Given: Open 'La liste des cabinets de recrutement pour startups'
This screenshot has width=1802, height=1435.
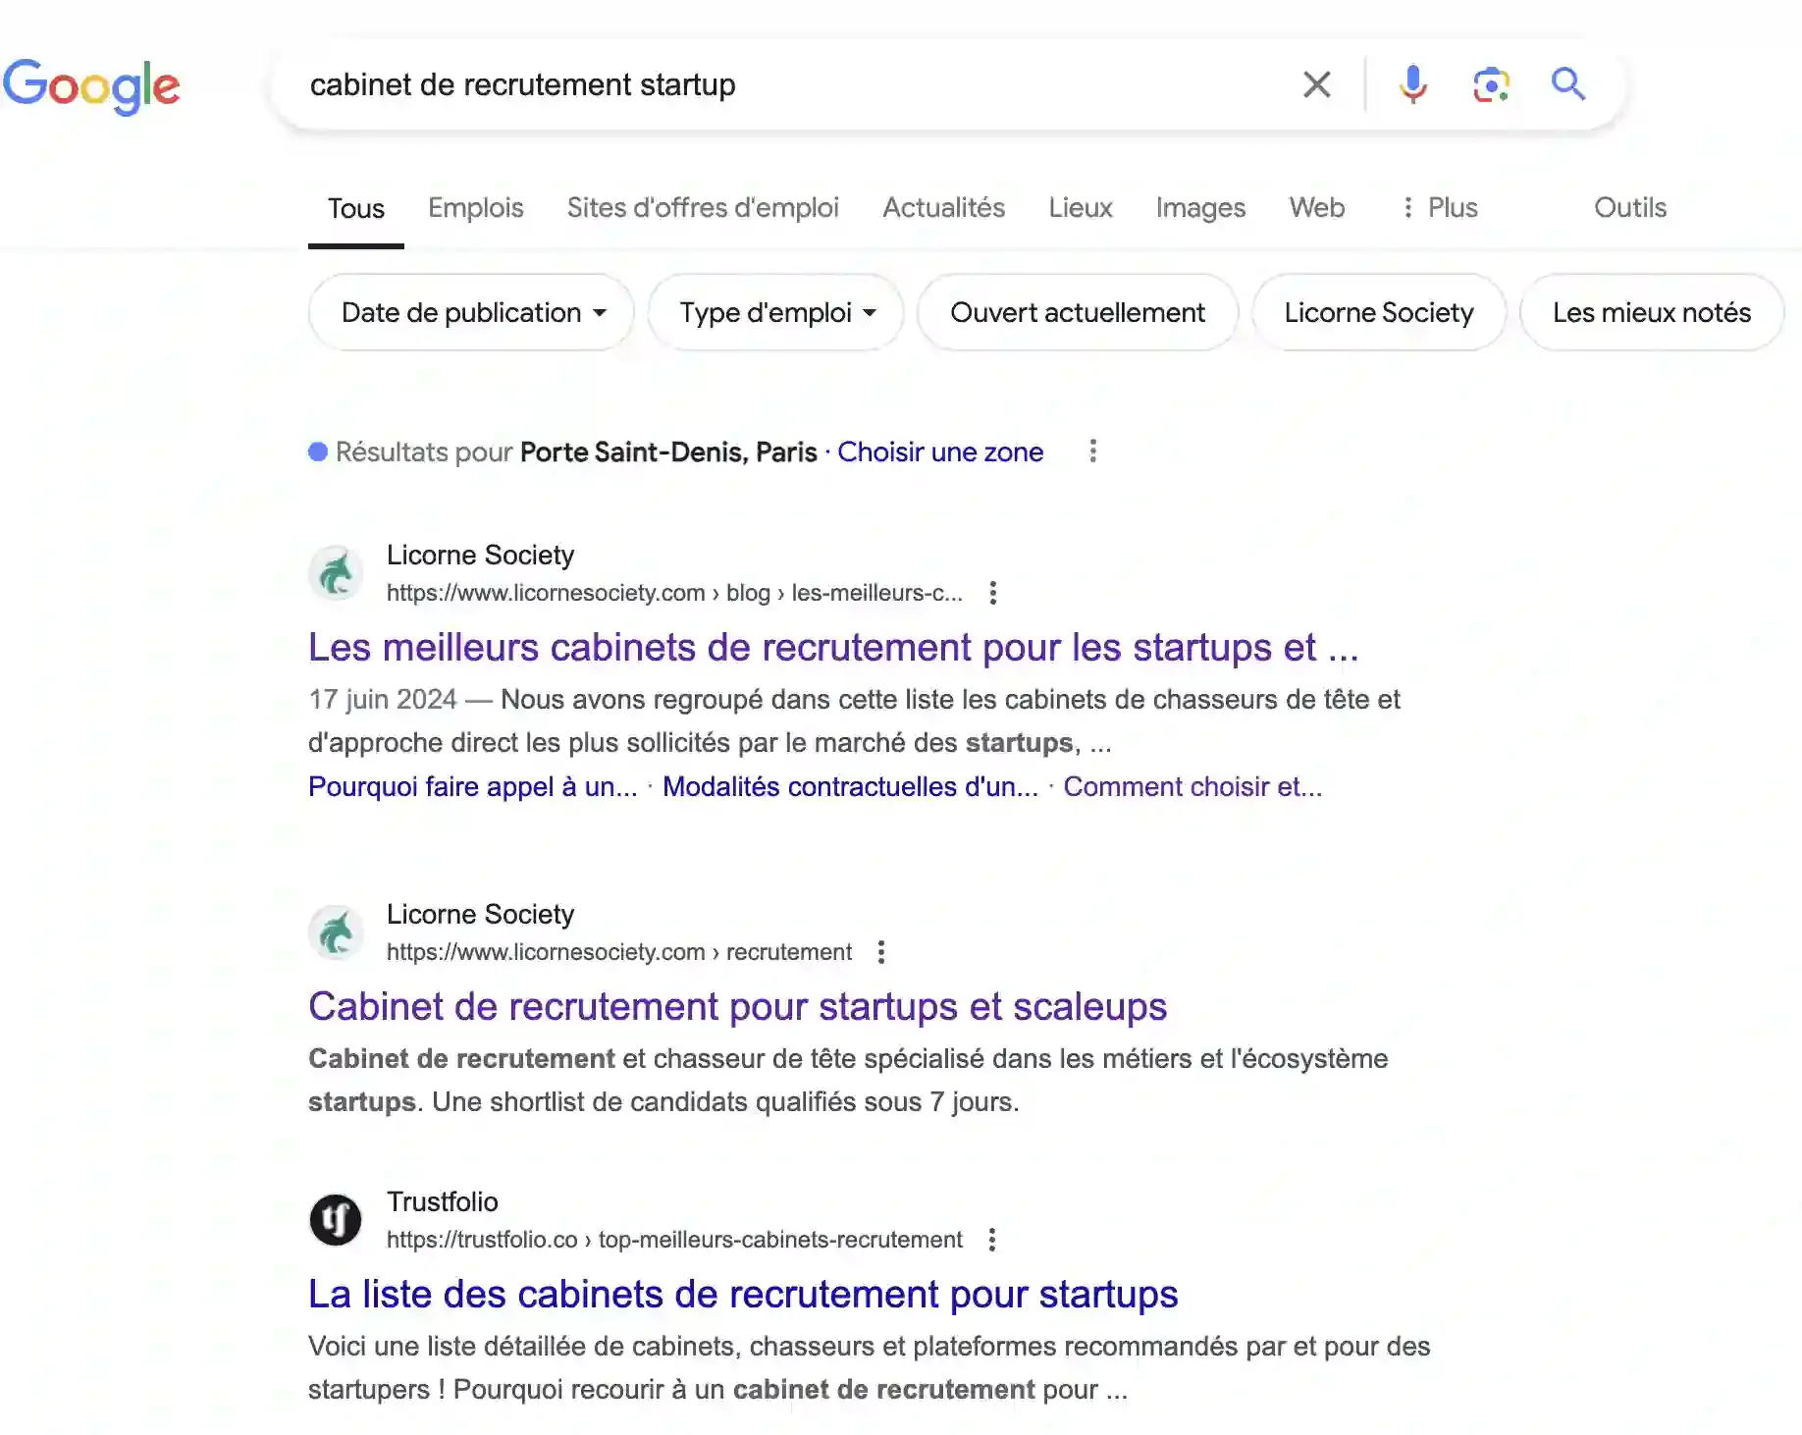Looking at the screenshot, I should (743, 1295).
